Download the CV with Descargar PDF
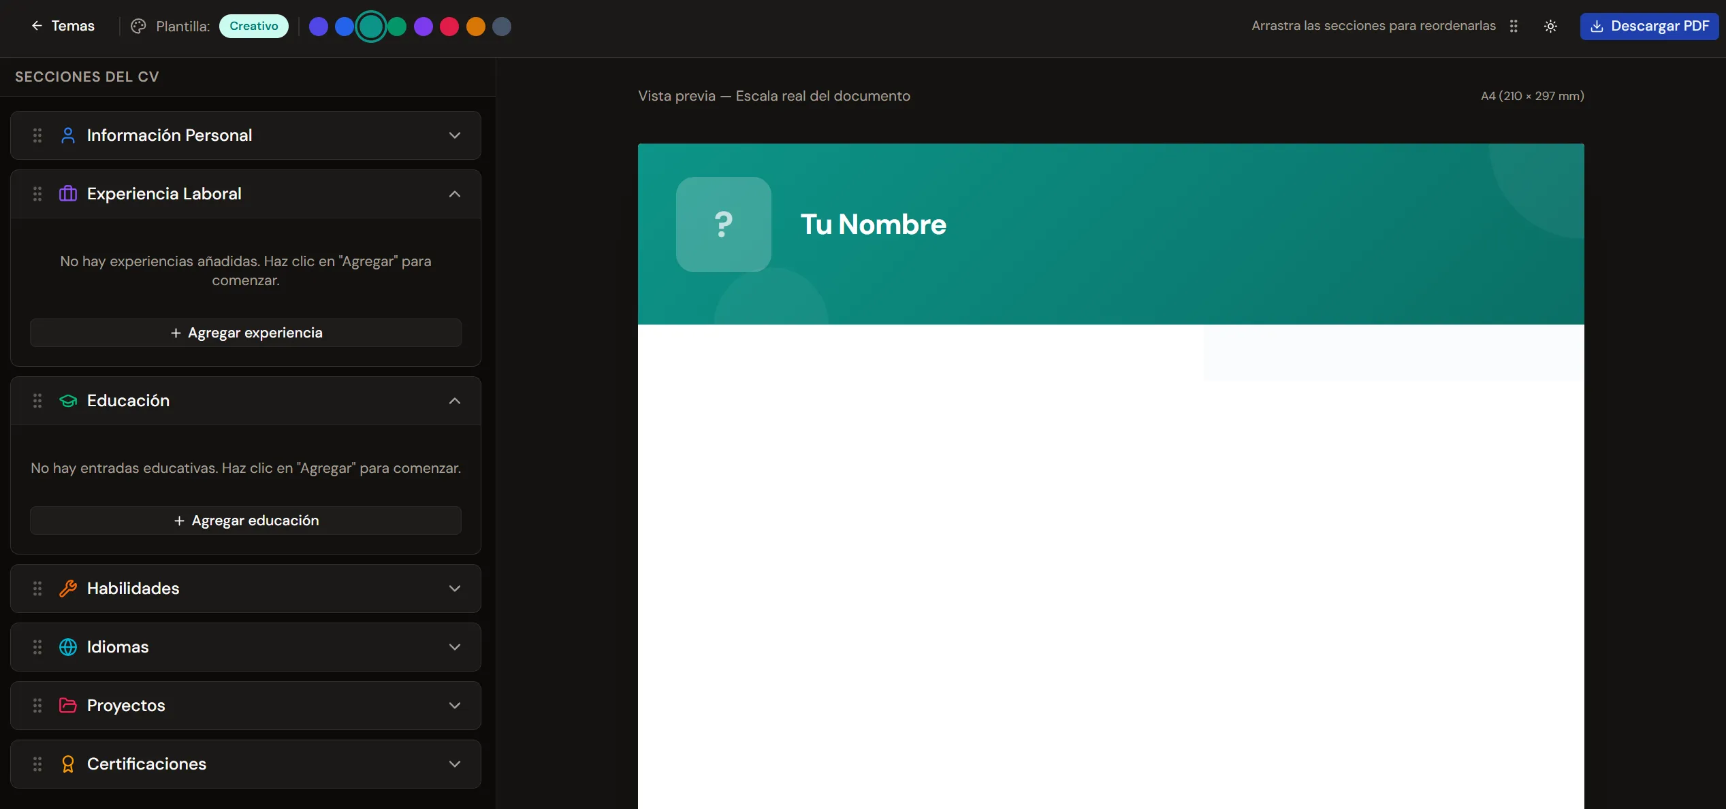1726x809 pixels. tap(1648, 26)
